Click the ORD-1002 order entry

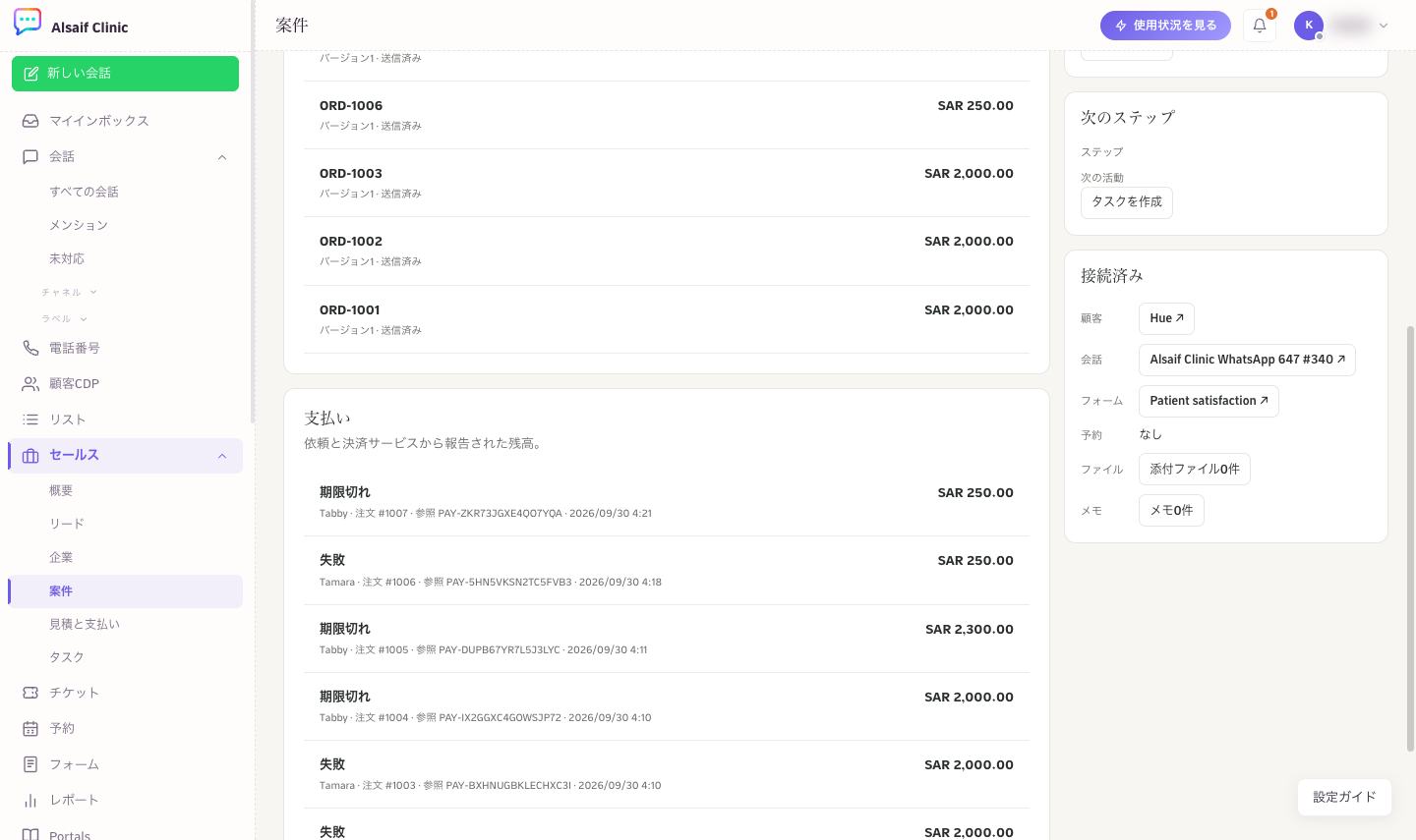(x=667, y=251)
